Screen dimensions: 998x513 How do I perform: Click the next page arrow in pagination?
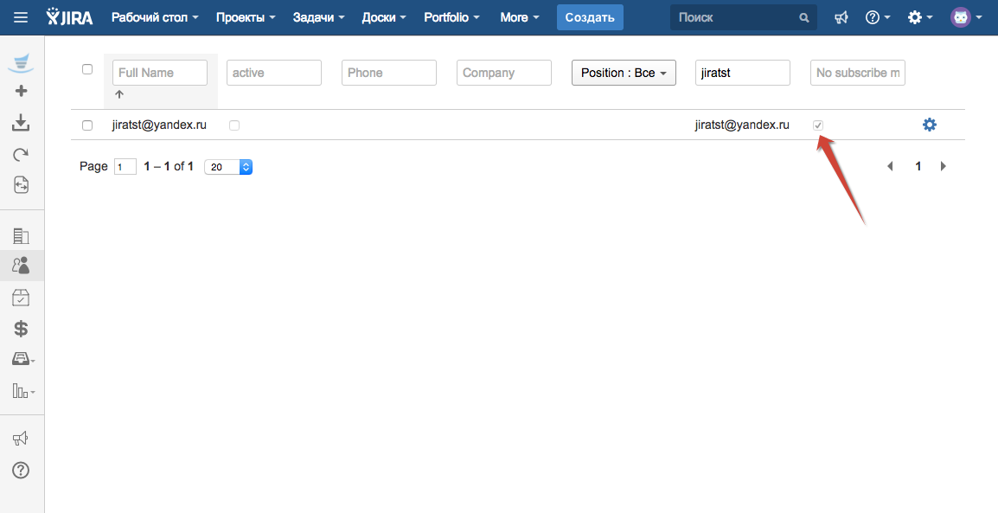click(944, 166)
